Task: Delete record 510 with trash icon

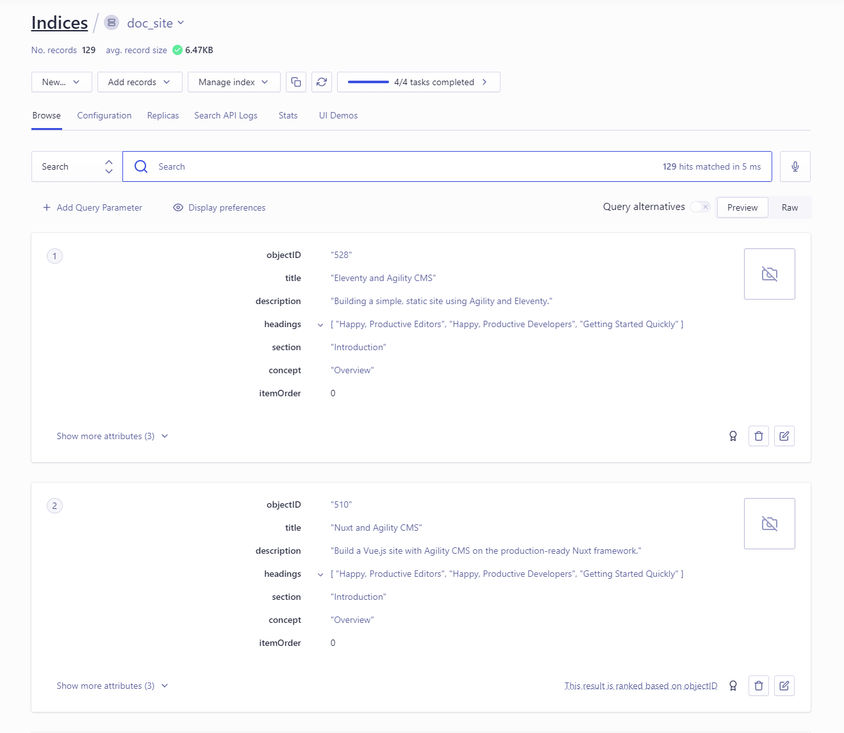Action: 759,686
